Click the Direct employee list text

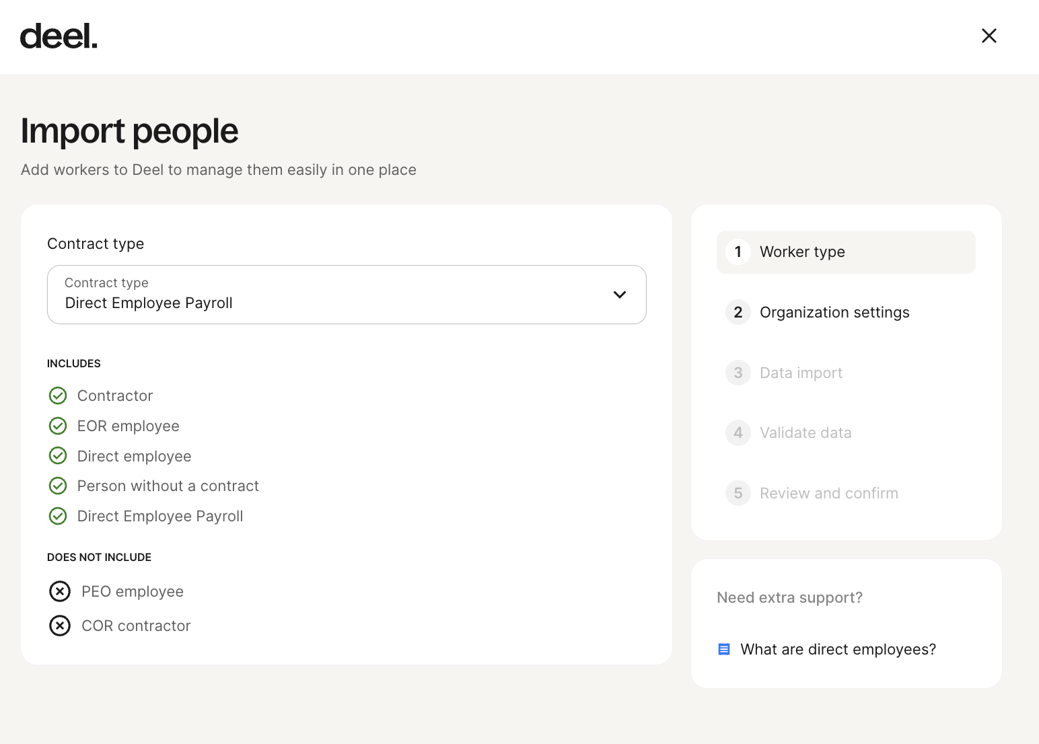135,456
